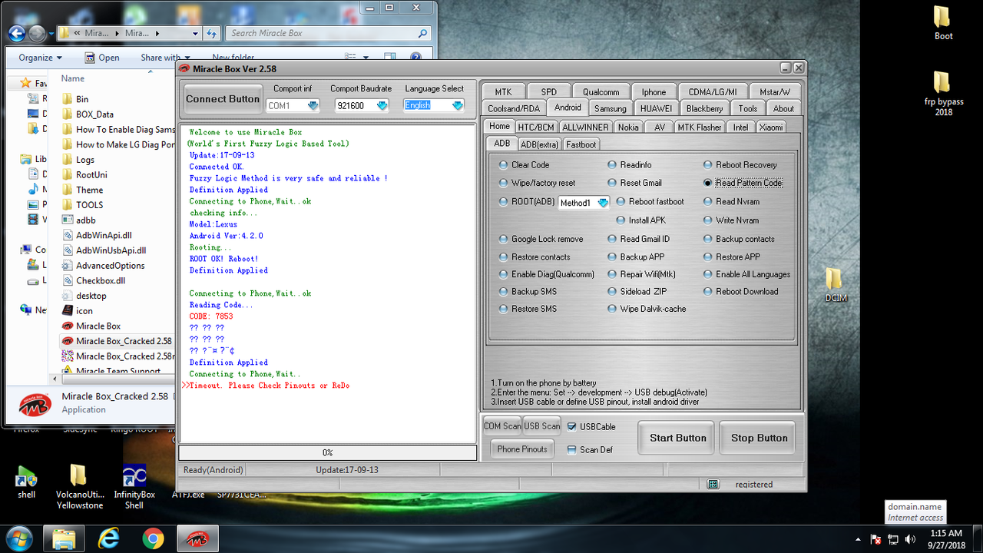Screen dimensions: 983x553
Task: Click the Phone Pinouts button
Action: (x=521, y=449)
